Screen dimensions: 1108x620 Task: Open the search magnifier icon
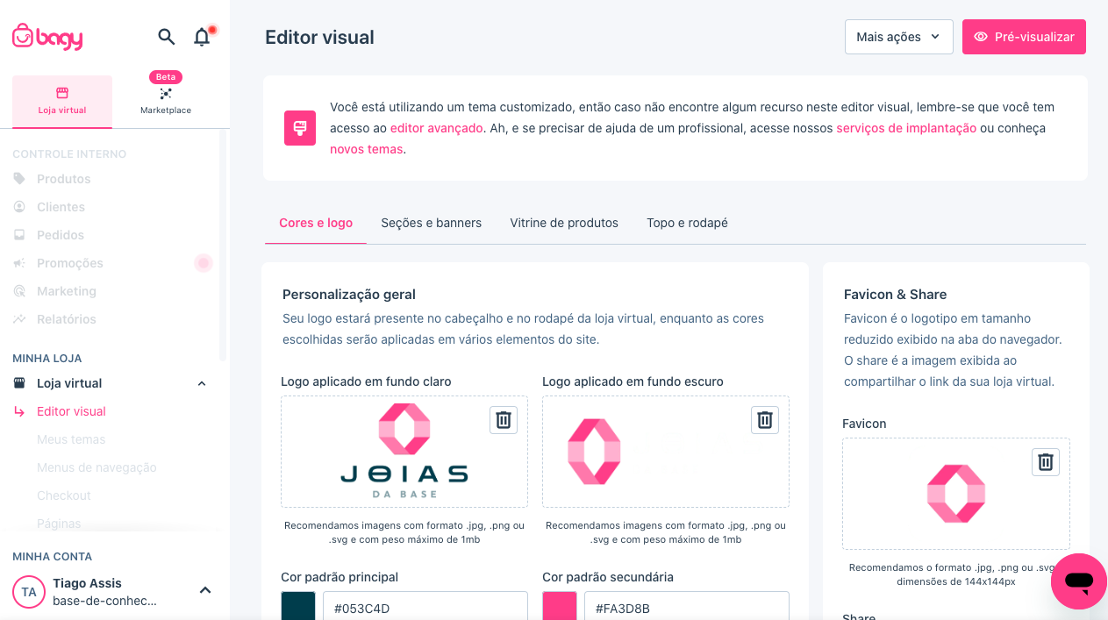166,37
